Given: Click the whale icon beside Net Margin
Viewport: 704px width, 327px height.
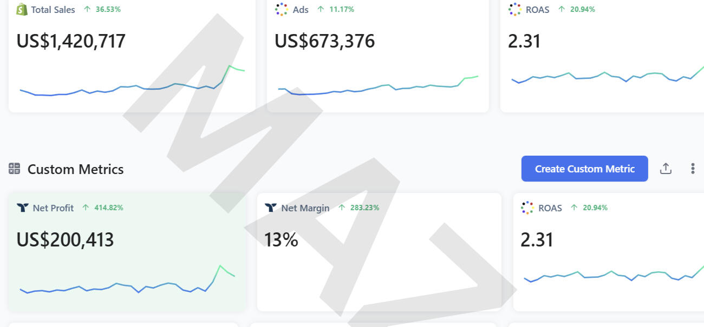Looking at the screenshot, I should [x=270, y=208].
